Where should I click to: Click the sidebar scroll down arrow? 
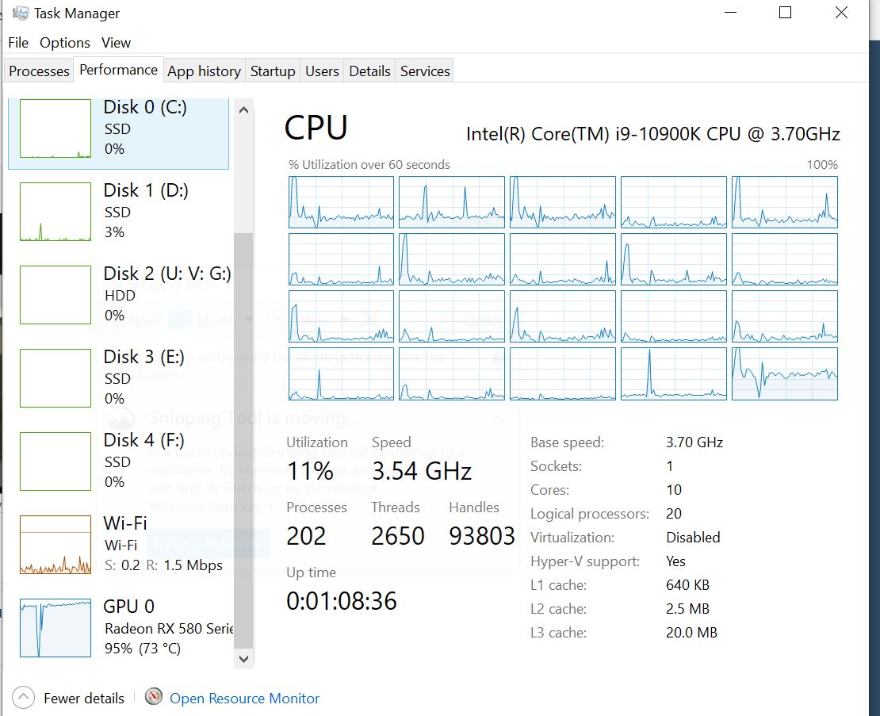click(243, 659)
